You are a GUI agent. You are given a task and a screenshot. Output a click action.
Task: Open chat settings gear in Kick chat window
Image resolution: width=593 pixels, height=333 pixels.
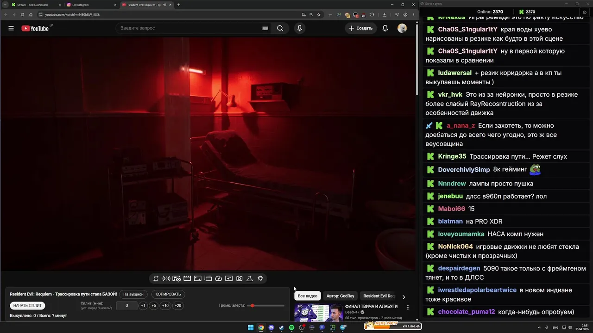pyautogui.click(x=584, y=12)
